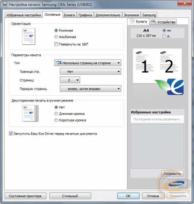The height and width of the screenshot is (204, 194).
Task: Click the Eco leaf logo icon
Action: 169,87
